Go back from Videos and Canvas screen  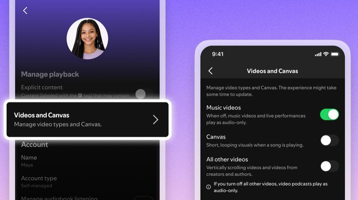(x=210, y=71)
